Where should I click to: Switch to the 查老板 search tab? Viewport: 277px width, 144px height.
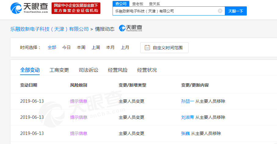[138, 4]
